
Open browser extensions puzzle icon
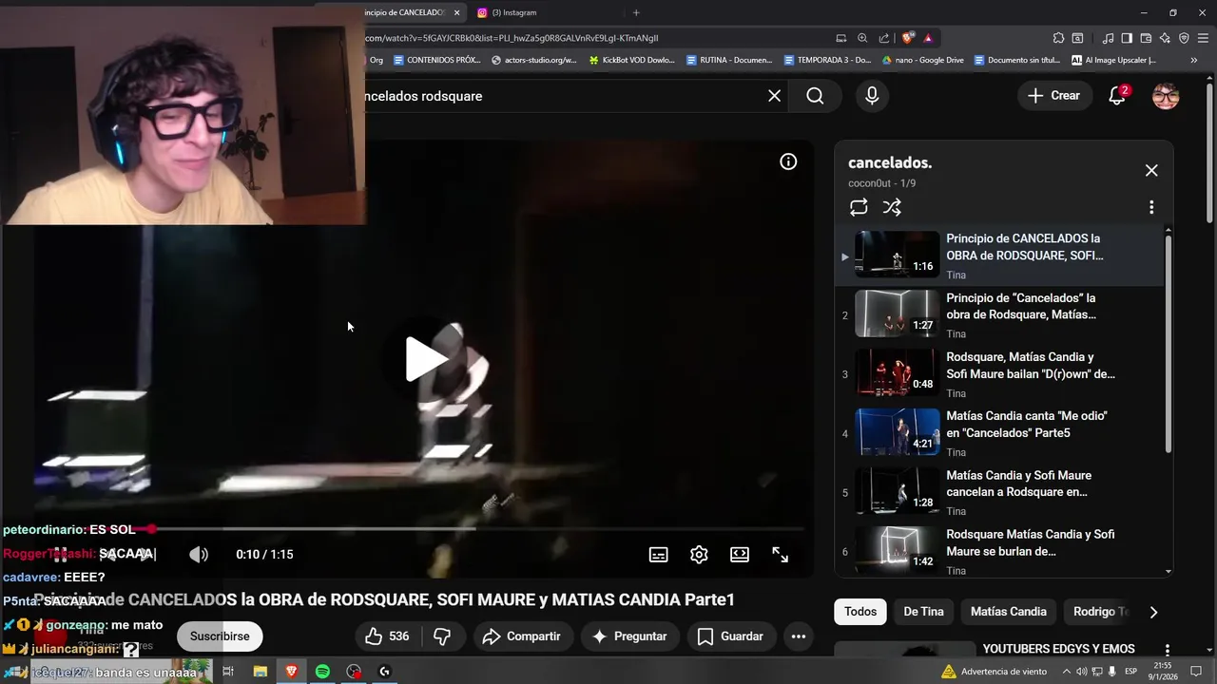click(1058, 38)
